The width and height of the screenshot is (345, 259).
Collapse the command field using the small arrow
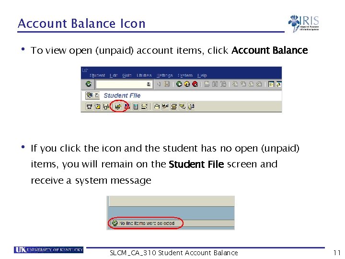159,84
